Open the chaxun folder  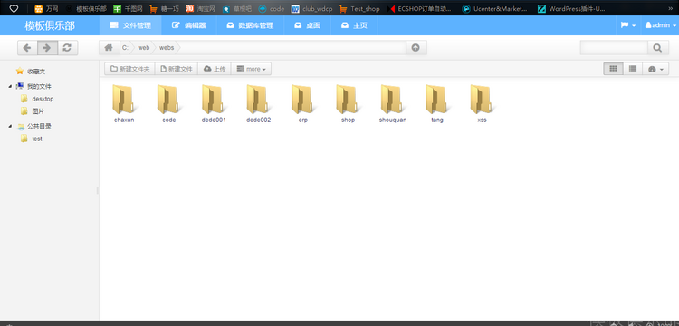124,104
